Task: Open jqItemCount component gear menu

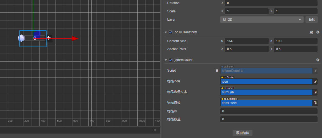Action: [x=318, y=60]
